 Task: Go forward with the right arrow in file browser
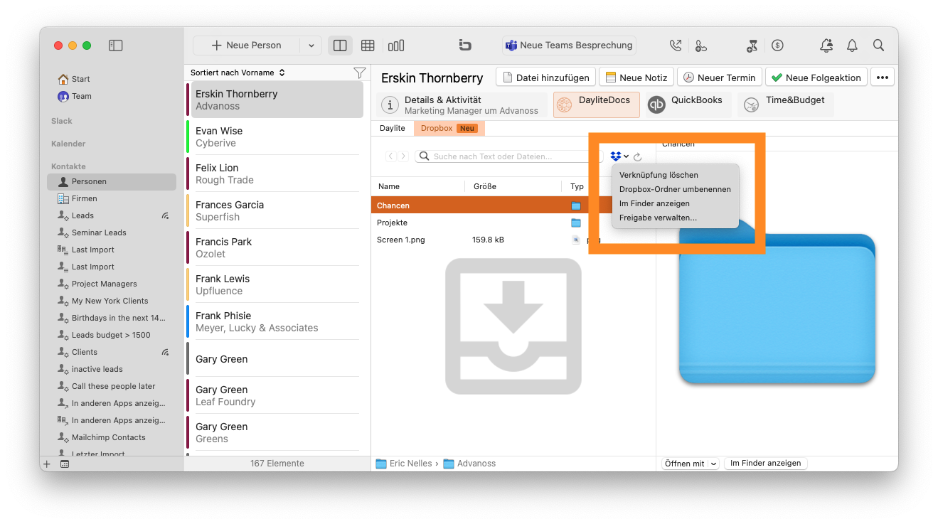pos(403,156)
